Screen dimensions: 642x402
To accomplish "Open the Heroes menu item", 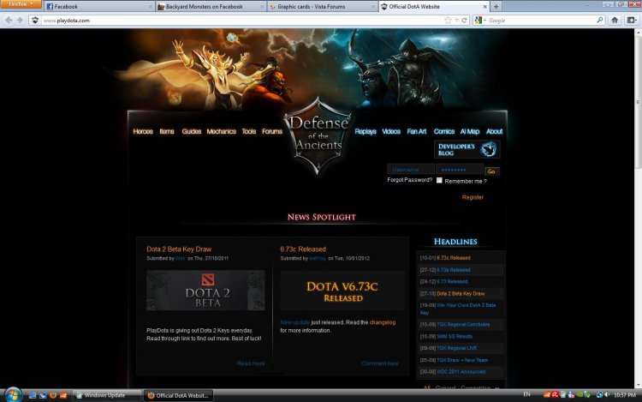I will point(143,131).
